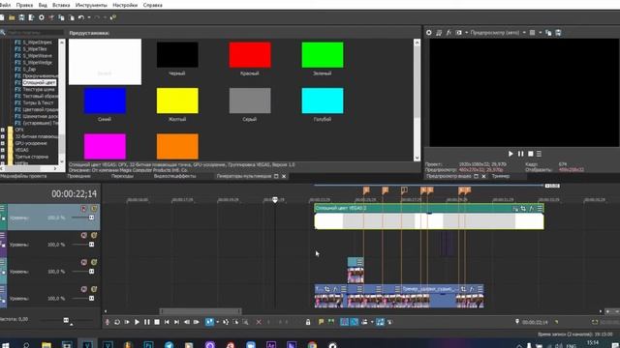Solo the fourth video track
620x348 pixels.
[94, 289]
